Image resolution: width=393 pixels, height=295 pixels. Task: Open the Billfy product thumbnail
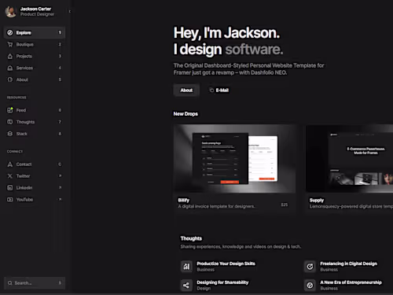[x=235, y=159]
